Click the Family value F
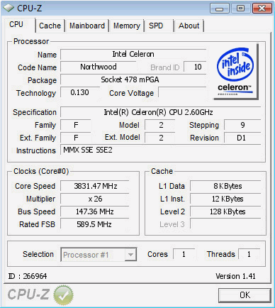Viewport: 275px width, 308px height. point(76,125)
